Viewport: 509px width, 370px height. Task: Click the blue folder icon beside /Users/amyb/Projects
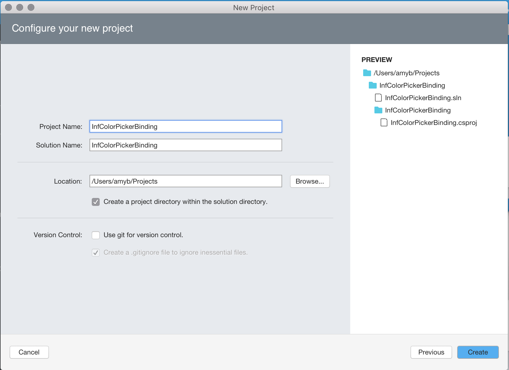[x=367, y=73]
